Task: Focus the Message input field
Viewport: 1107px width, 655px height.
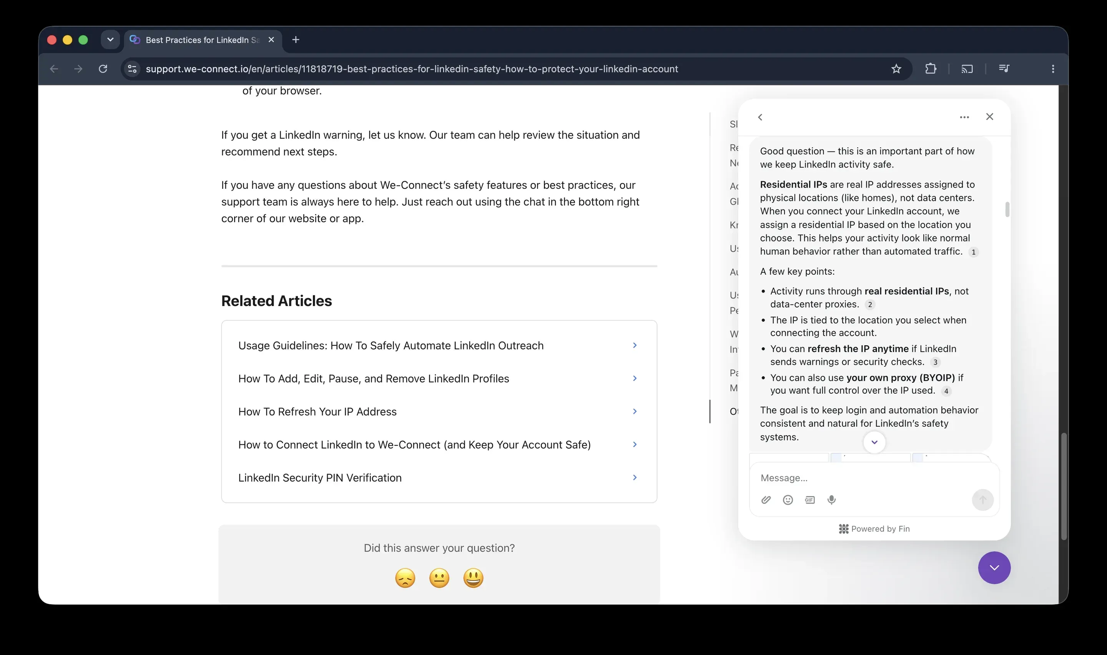Action: 874,478
